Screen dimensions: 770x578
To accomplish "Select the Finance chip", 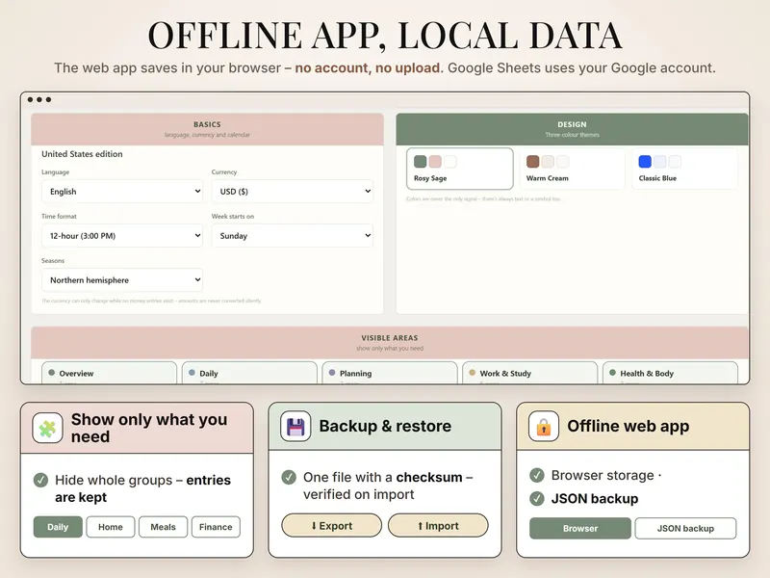I will (x=216, y=527).
